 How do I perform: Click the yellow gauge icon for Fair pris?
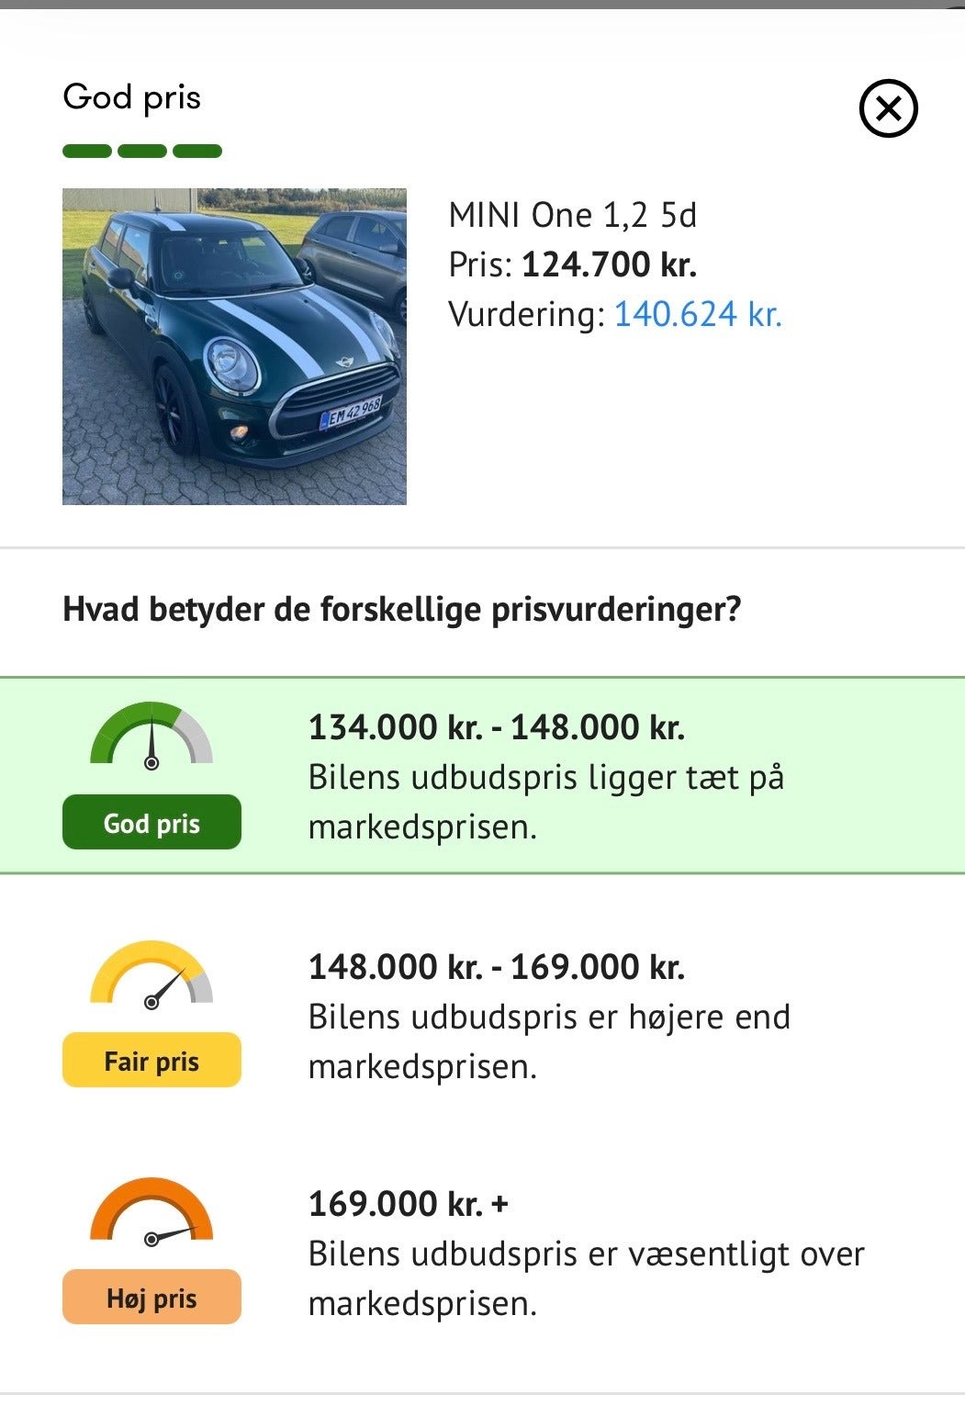point(151,974)
